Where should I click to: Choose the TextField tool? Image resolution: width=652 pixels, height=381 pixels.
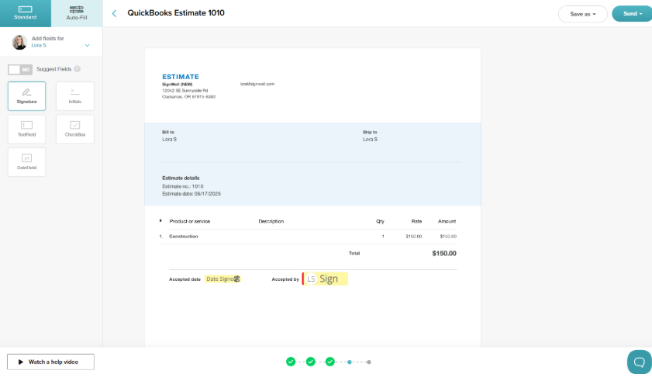[26, 129]
